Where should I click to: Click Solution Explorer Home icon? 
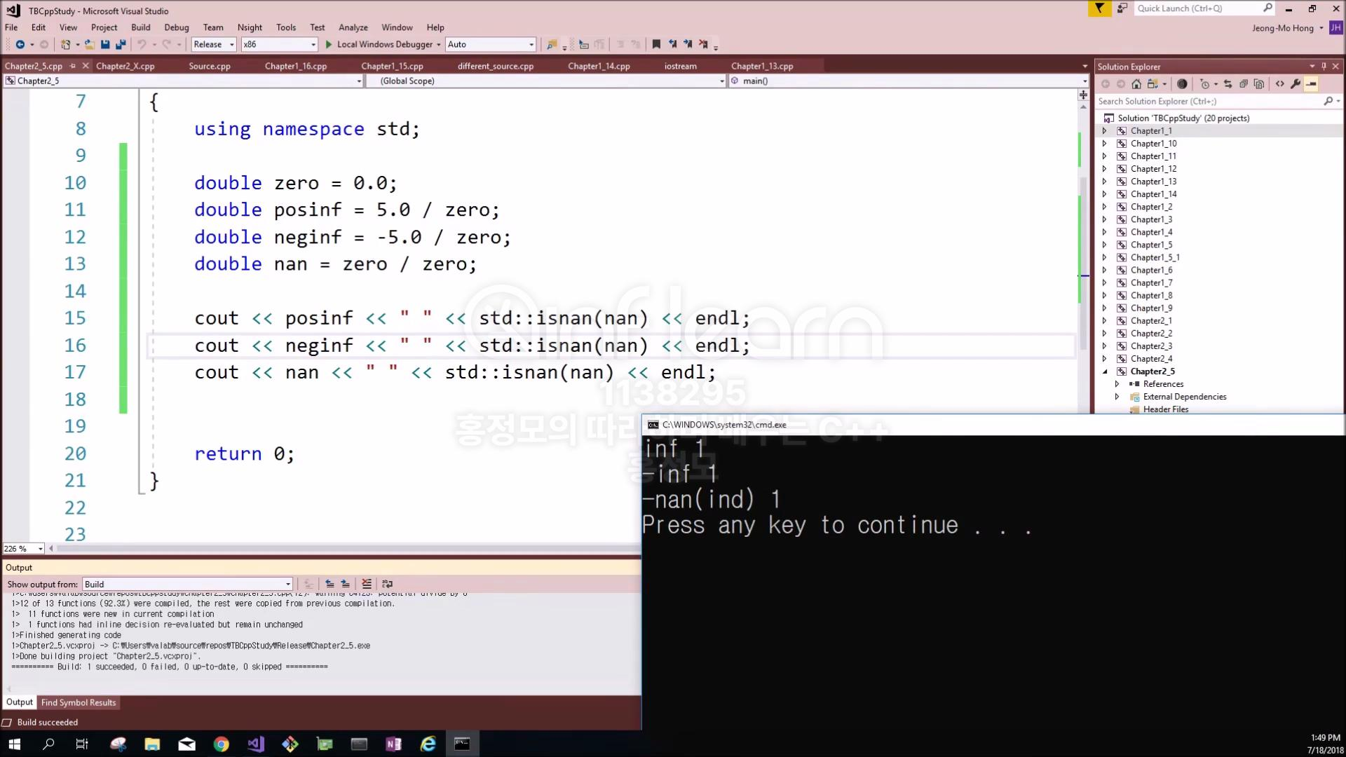tap(1136, 84)
